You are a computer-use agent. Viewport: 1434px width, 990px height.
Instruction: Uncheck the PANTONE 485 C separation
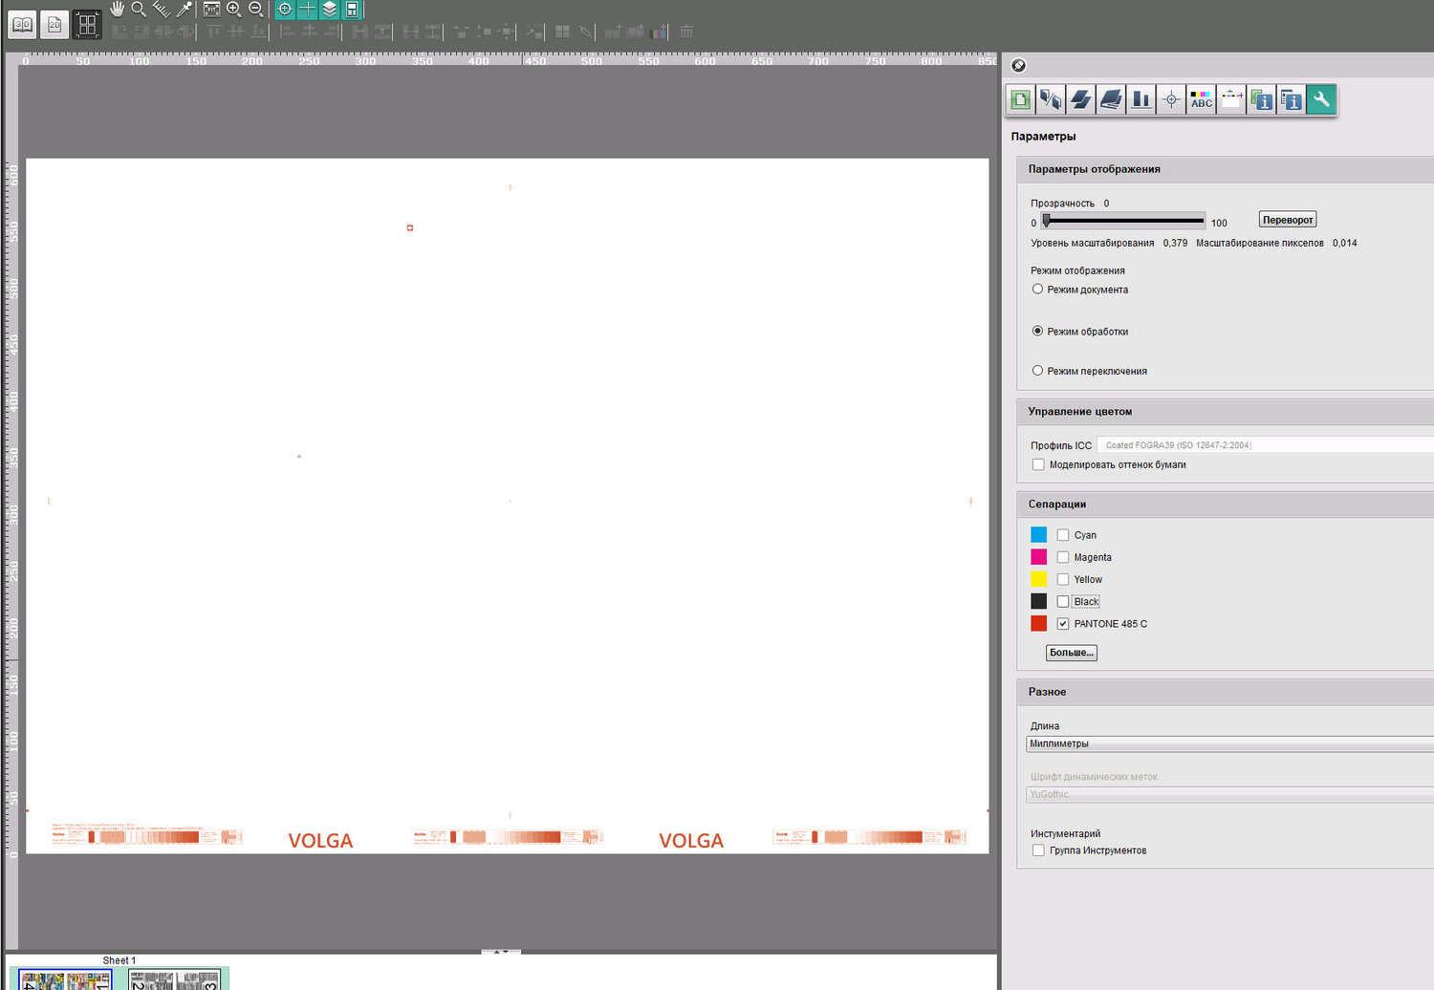point(1063,623)
